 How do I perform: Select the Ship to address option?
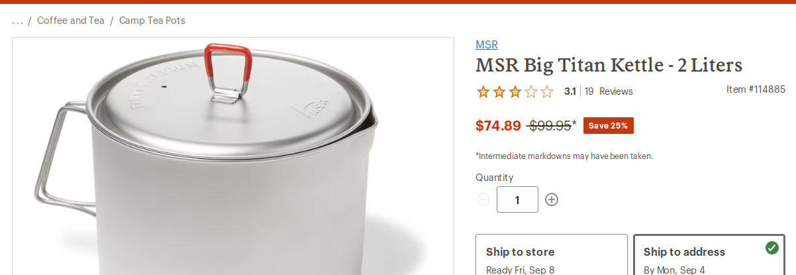click(x=709, y=255)
